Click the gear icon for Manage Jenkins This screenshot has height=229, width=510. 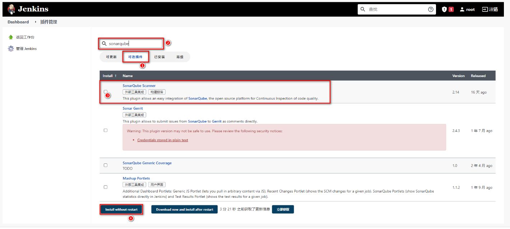[11, 49]
